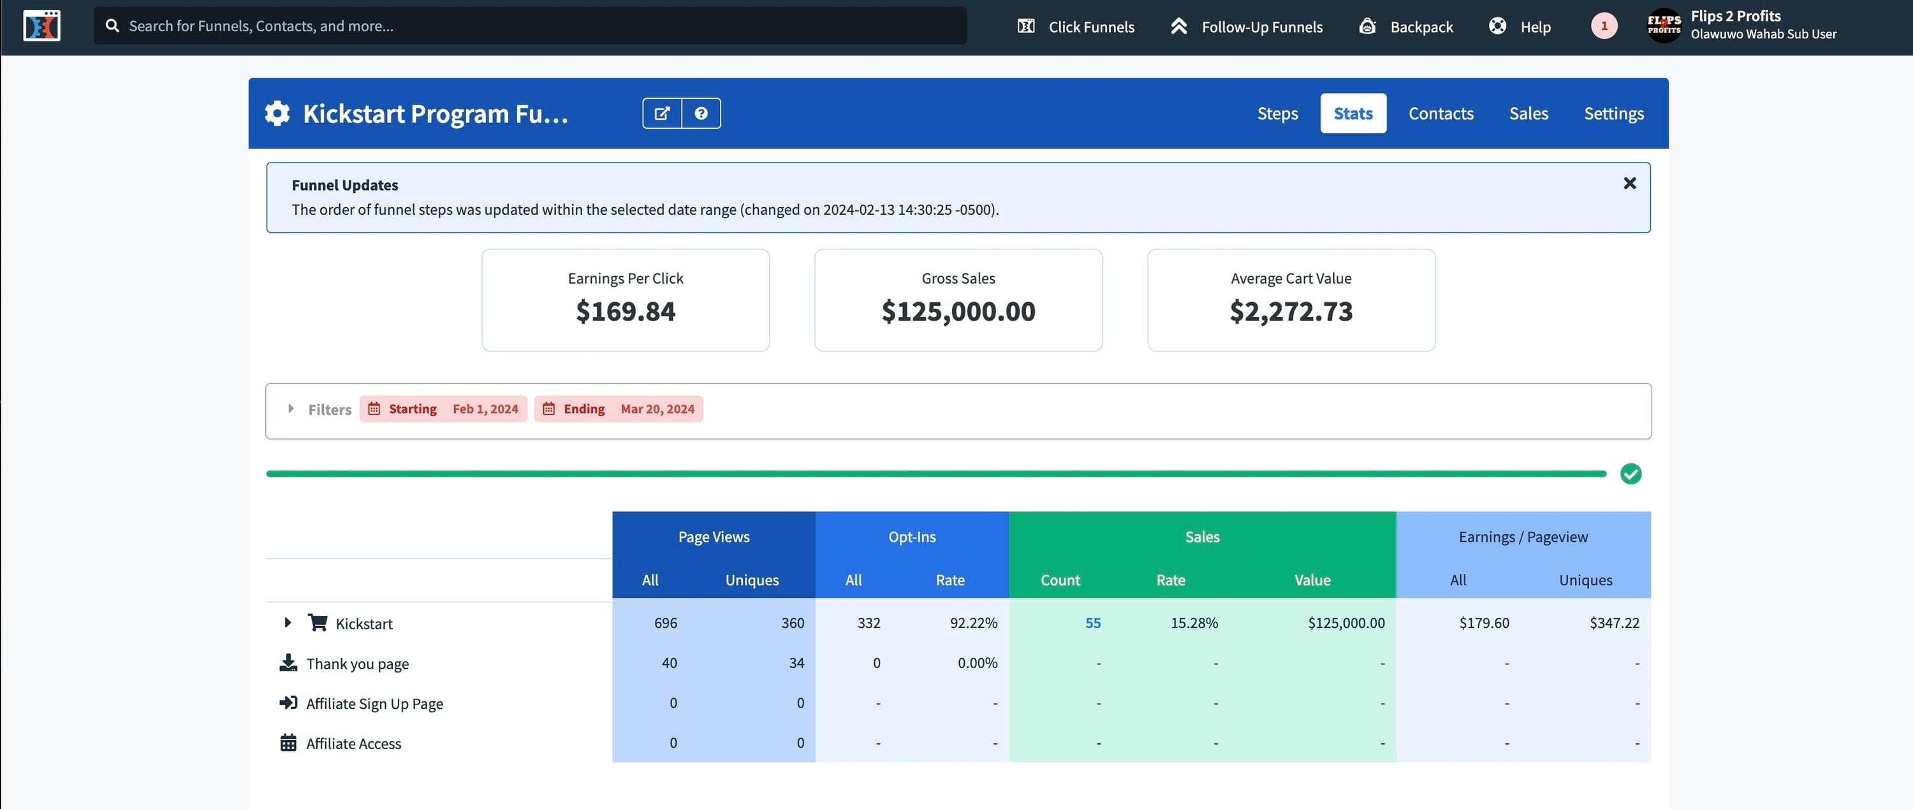Viewport: 1913px width, 809px height.
Task: Click the Affiliate Sign Up Page icon
Action: tap(288, 703)
